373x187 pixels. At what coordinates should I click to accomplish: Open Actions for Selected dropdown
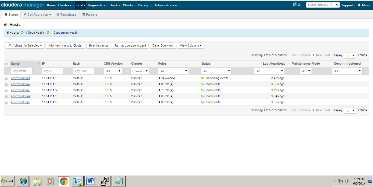(x=25, y=45)
